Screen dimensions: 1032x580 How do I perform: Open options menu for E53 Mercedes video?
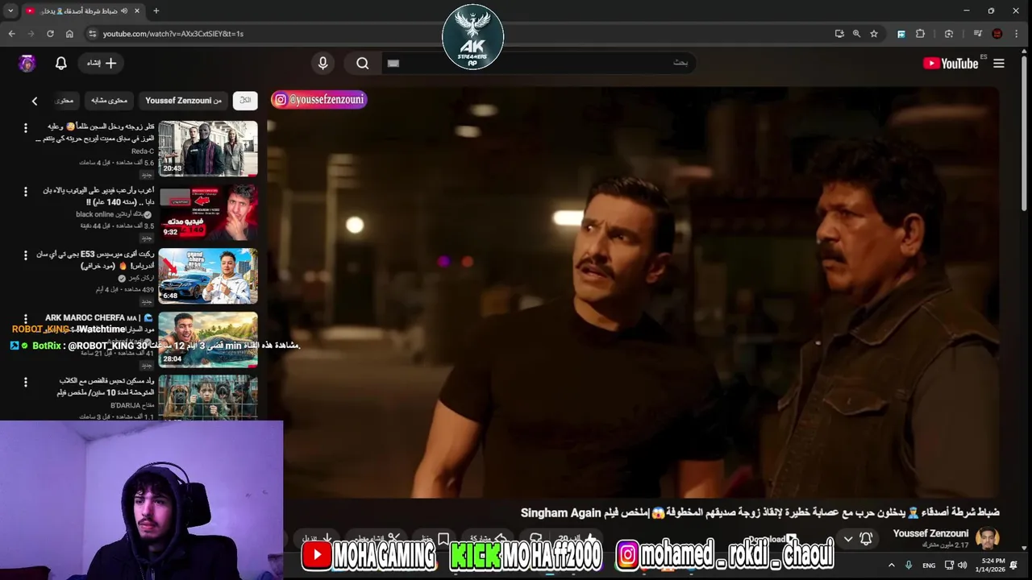[25, 255]
